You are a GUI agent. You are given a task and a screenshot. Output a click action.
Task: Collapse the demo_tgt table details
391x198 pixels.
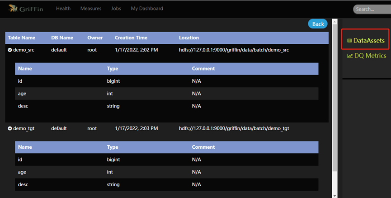[x=10, y=128]
